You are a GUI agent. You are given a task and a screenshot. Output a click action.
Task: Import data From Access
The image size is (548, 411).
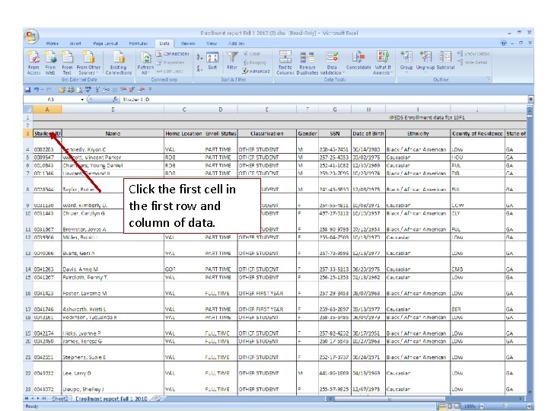[x=33, y=63]
